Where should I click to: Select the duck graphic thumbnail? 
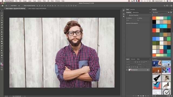pos(166,85)
